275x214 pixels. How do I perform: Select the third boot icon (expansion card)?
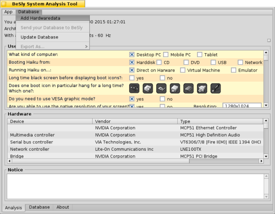(161, 88)
